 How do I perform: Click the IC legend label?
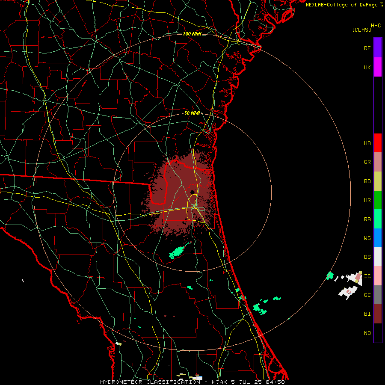367,276
